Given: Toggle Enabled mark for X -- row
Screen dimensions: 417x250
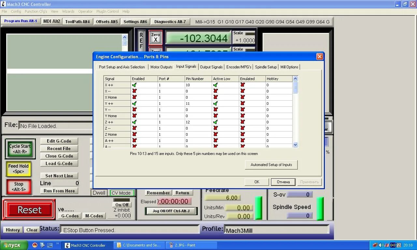Looking at the screenshot, I should [x=134, y=91].
